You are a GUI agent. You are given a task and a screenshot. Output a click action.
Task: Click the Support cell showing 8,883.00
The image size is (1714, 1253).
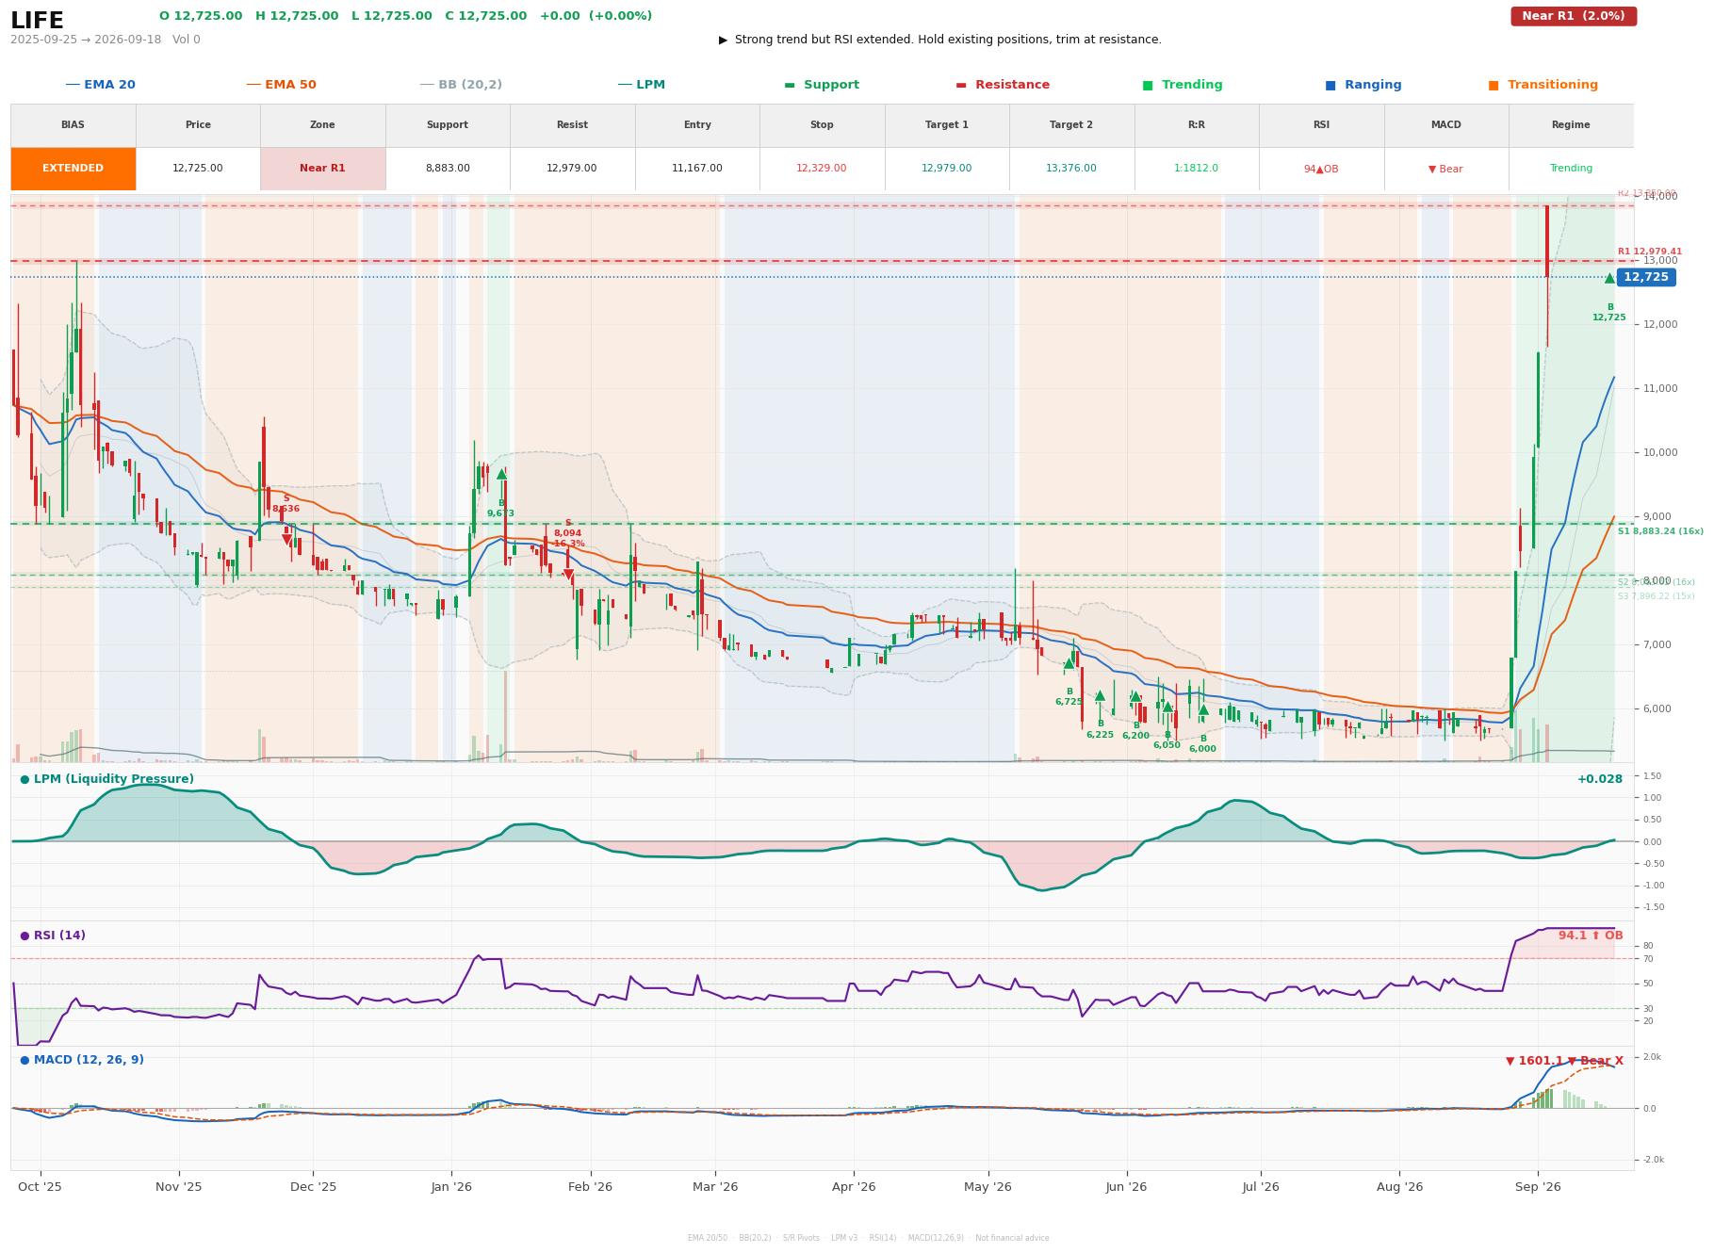point(448,169)
